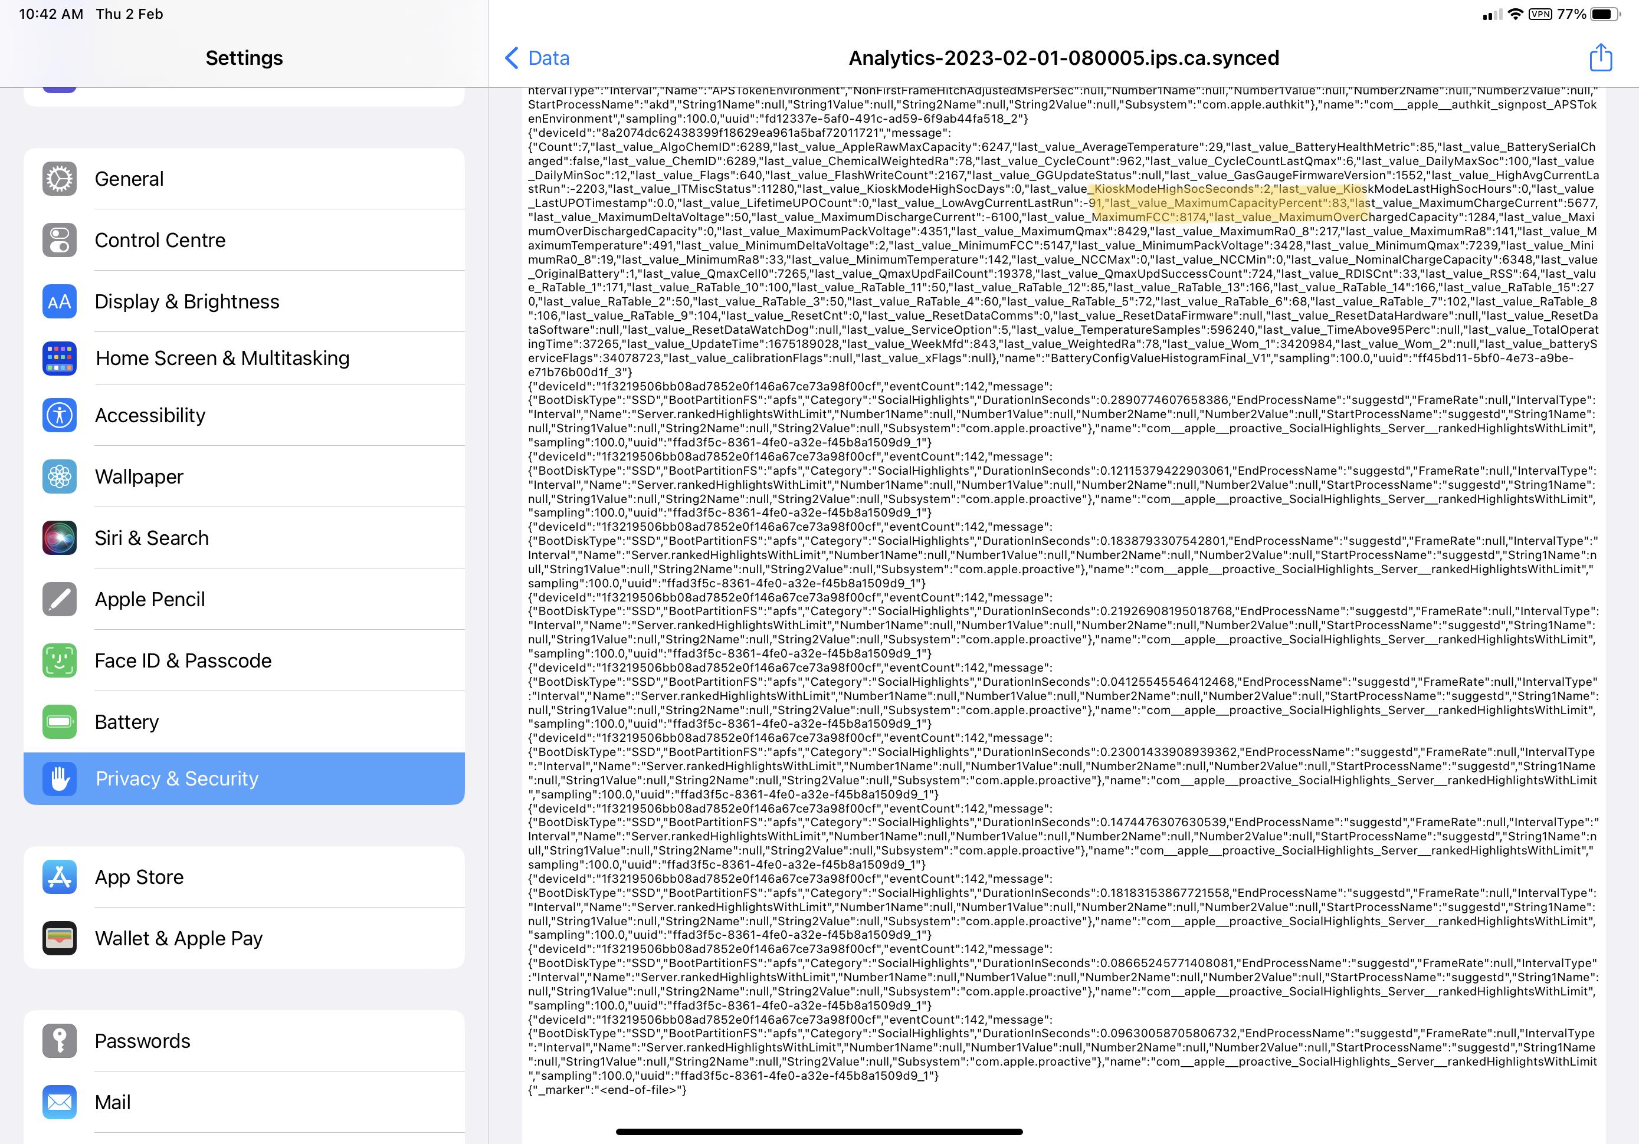Screen dimensions: 1639x1144
Task: Tap the Passwords key icon
Action: tap(59, 1041)
